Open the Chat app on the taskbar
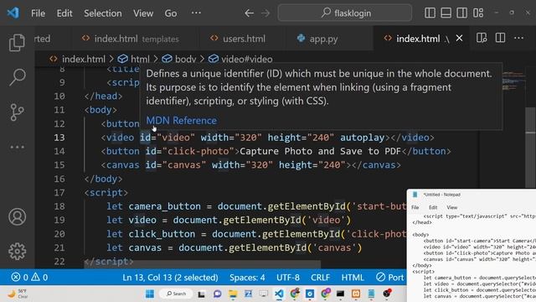This screenshot has width=536, height=302. coord(218,294)
